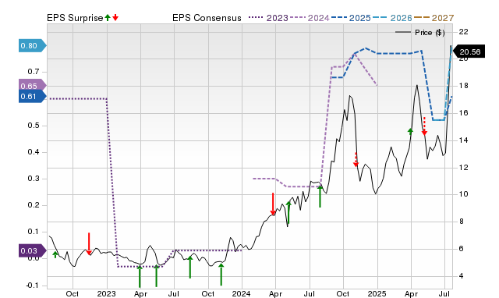Click the 10 price-axis label

pyautogui.click(x=464, y=194)
